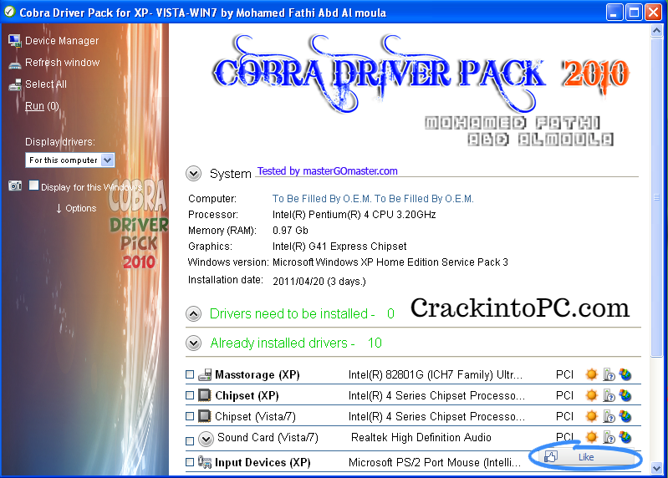The height and width of the screenshot is (478, 668).
Task: Close the Cobra Driver Pack window
Action: [x=653, y=12]
